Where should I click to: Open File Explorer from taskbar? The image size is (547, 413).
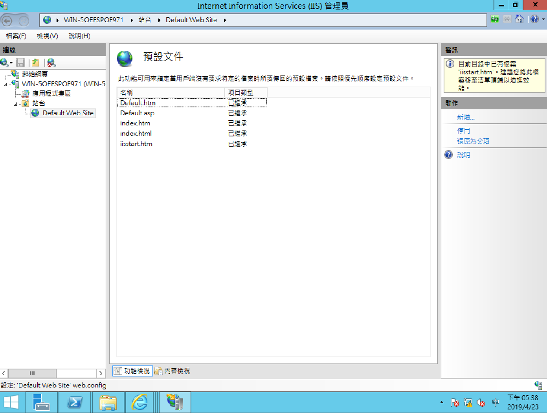(x=108, y=403)
